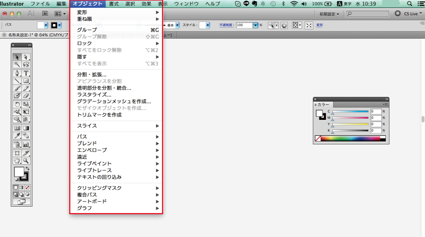Screen dimensions: 425x237
Task: Pick a color from the CMYK spectrum bar
Action: point(350,139)
